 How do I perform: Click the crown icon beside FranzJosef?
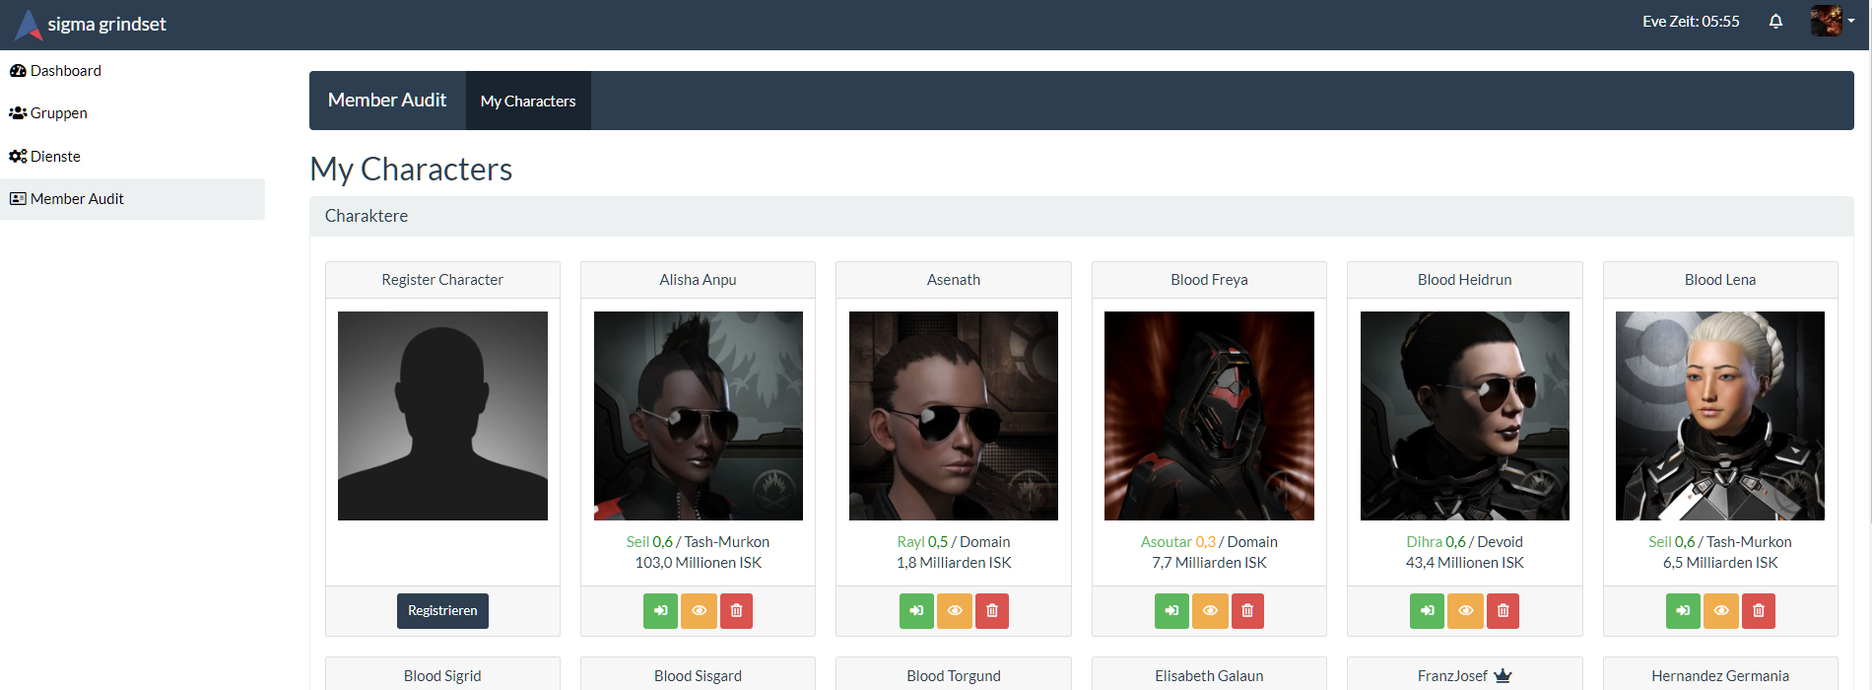(x=1503, y=676)
